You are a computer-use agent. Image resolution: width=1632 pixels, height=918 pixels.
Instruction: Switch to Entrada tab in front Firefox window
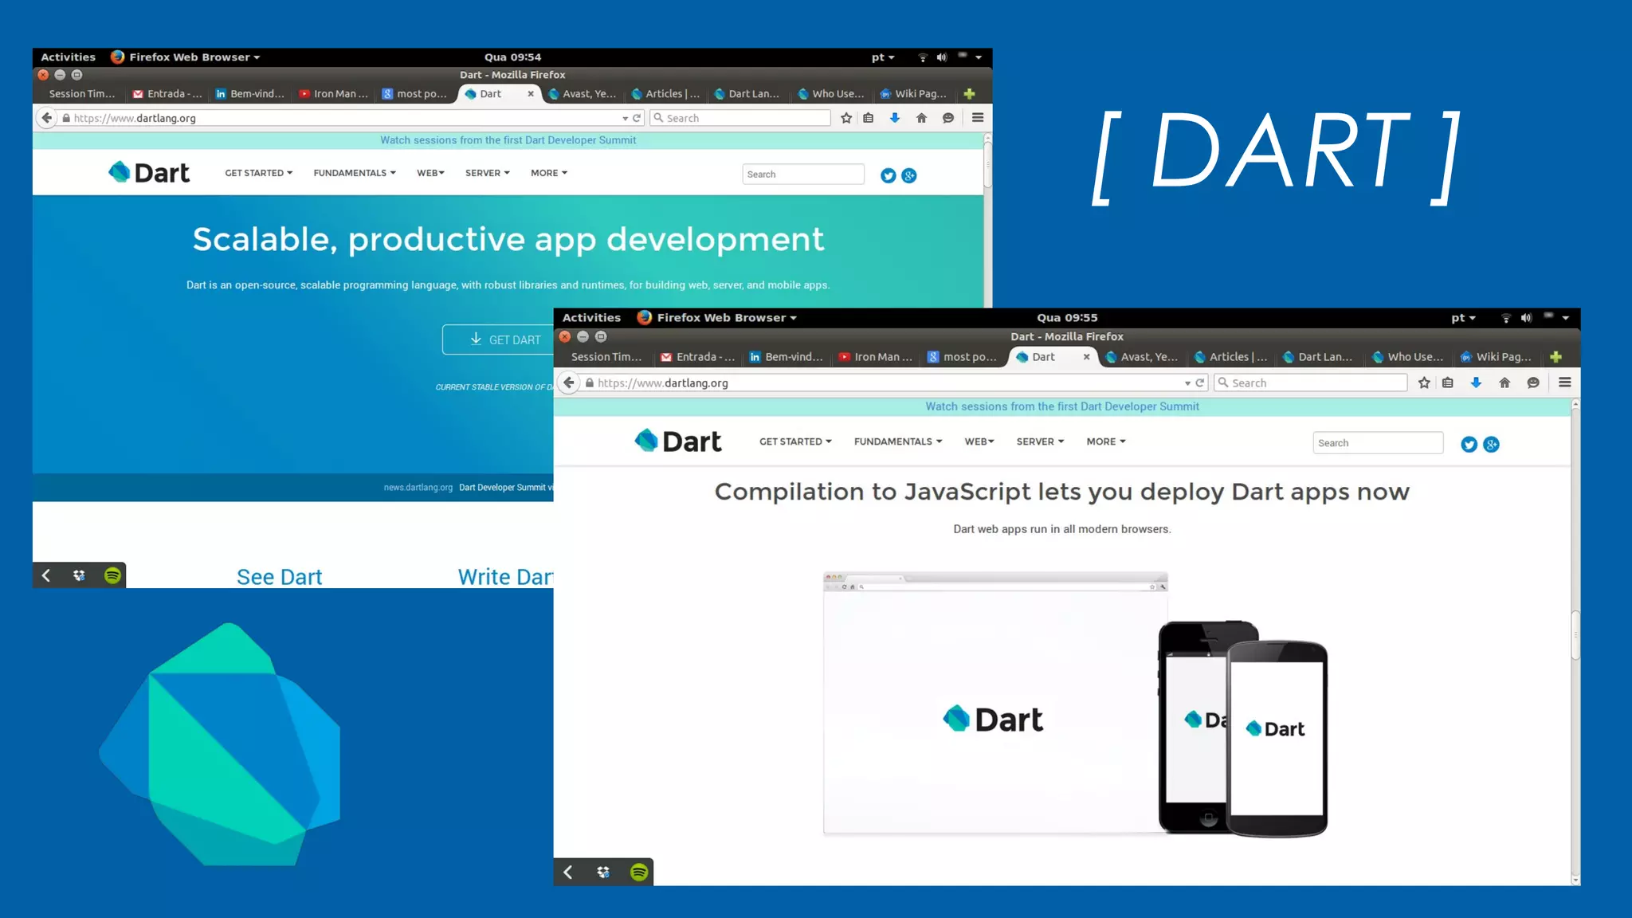click(698, 357)
